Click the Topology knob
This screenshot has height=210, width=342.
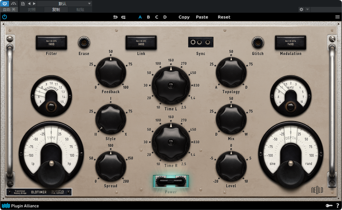pos(231,72)
